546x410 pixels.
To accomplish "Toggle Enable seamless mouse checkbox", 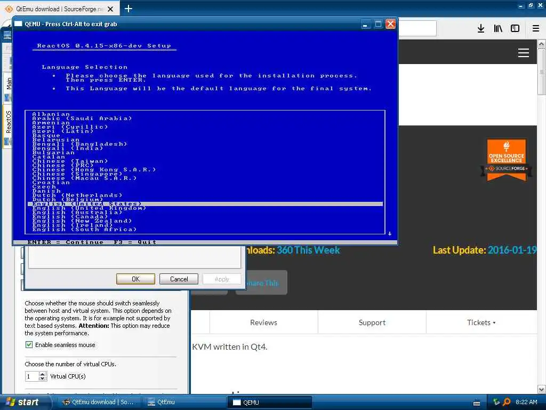I will pos(29,345).
